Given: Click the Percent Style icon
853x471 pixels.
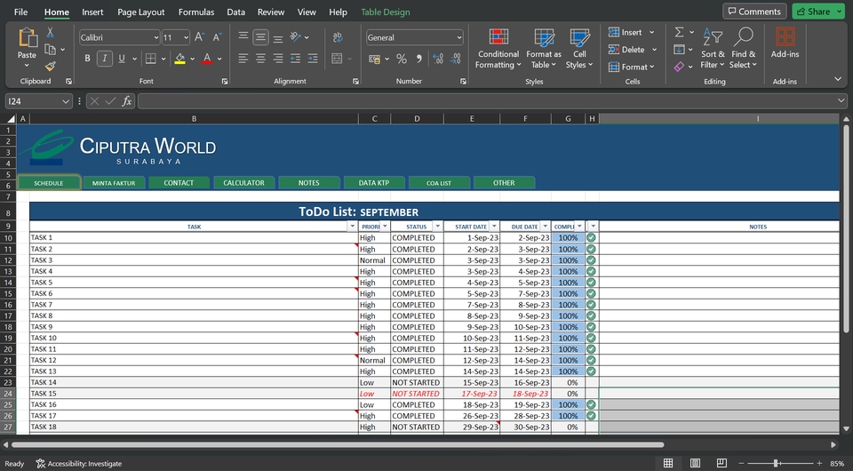Looking at the screenshot, I should tap(402, 59).
